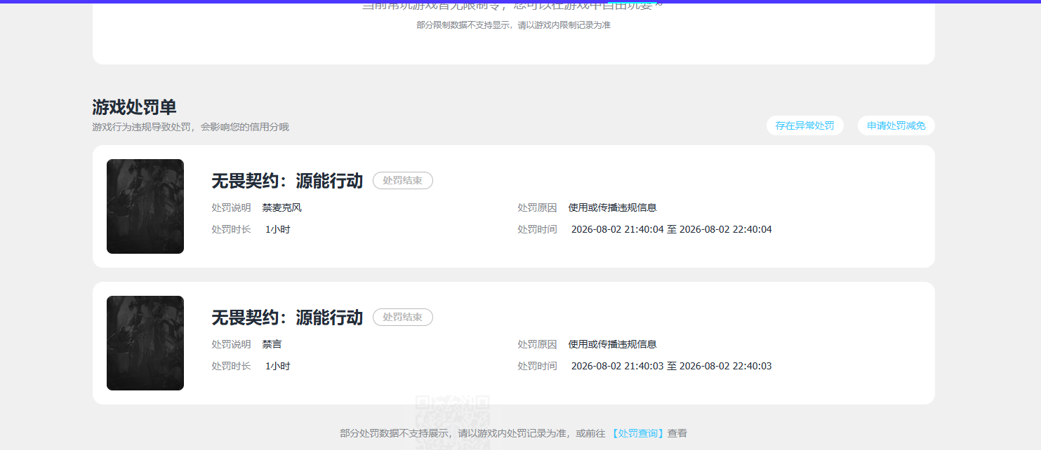Click 1小时 duration in the 禁言 card
Viewport: 1041px width, 450px height.
pyautogui.click(x=277, y=366)
